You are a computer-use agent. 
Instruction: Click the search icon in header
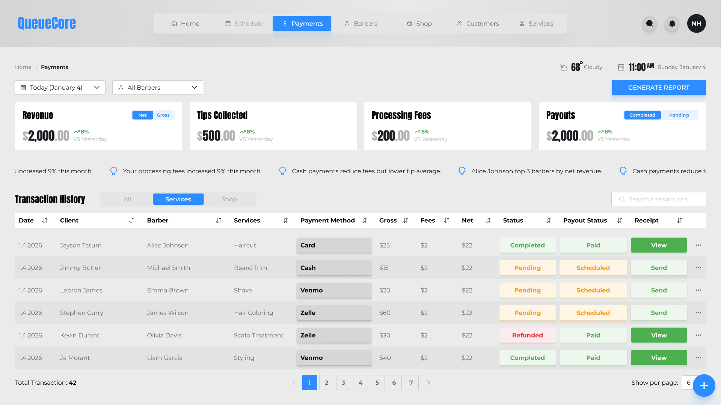[x=649, y=24]
